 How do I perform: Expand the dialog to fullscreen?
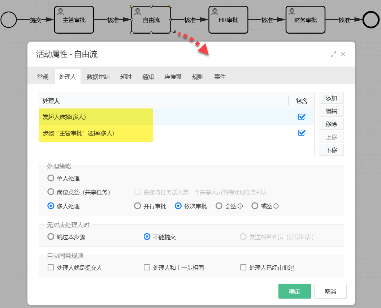333,54
